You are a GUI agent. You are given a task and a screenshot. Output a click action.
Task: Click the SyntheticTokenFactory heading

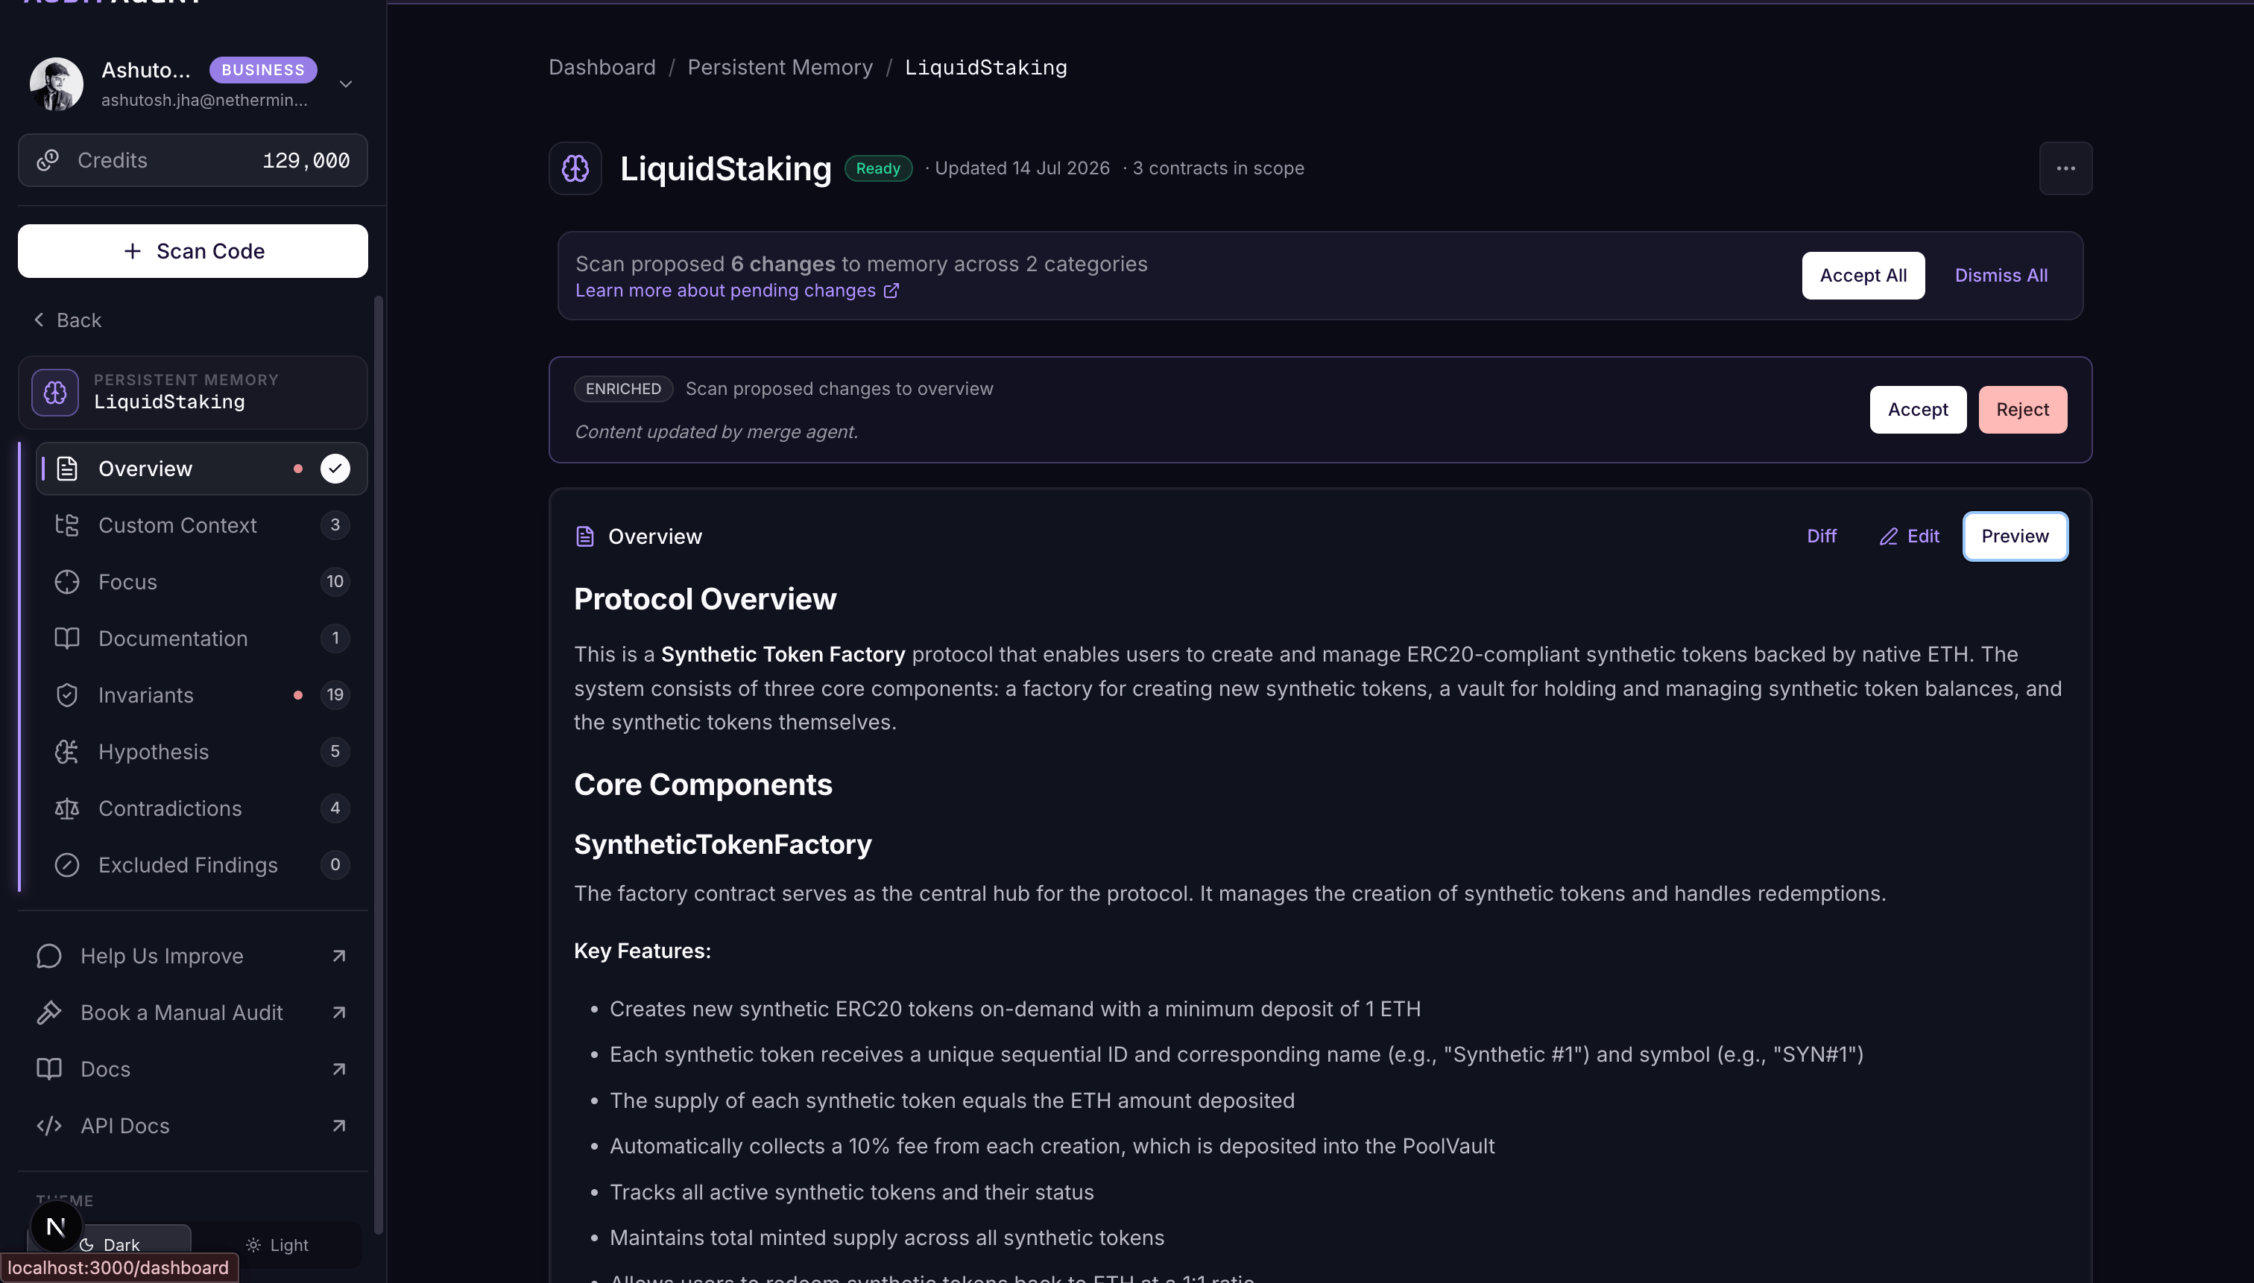723,844
